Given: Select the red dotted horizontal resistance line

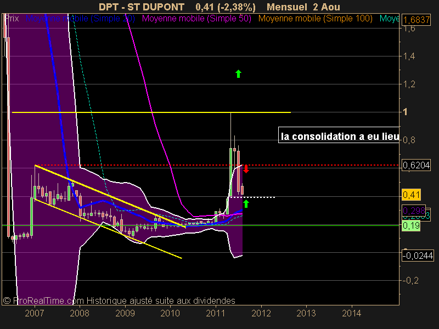Looking at the screenshot, I should (217, 165).
